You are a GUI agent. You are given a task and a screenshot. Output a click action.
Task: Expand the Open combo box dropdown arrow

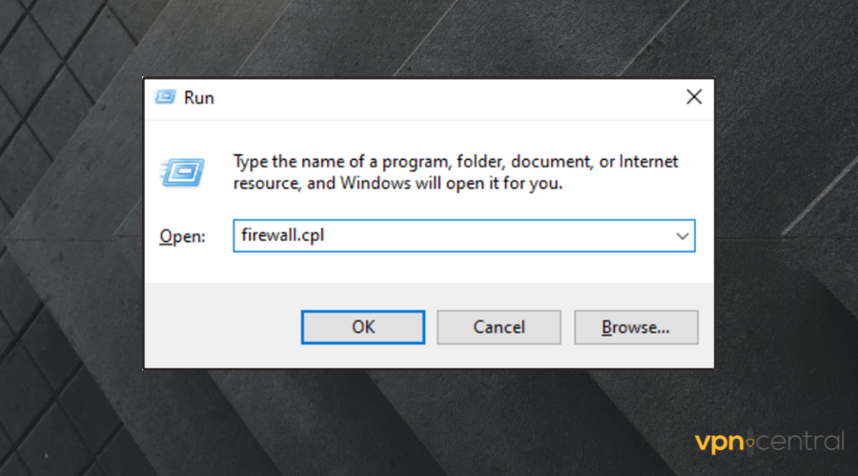pyautogui.click(x=683, y=236)
